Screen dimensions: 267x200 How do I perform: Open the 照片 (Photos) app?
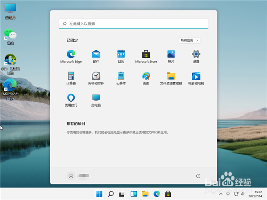click(x=171, y=56)
